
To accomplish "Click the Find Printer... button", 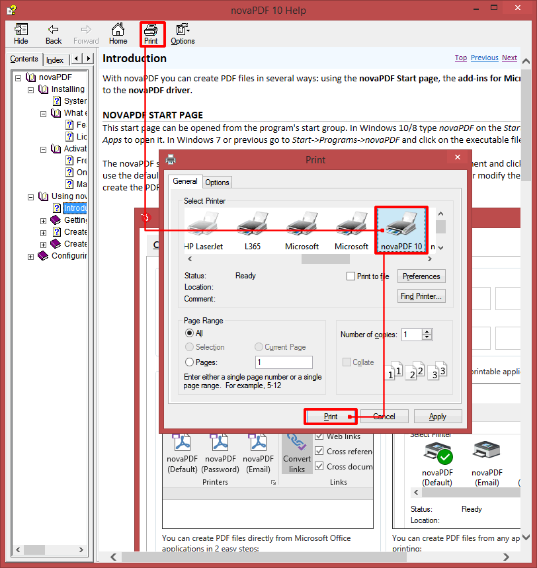I will tap(421, 296).
